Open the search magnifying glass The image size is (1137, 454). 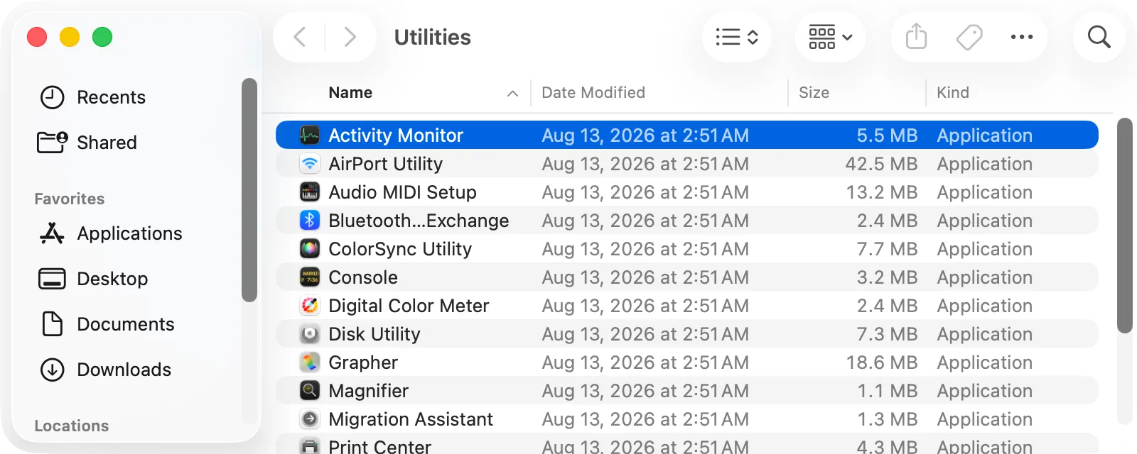pyautogui.click(x=1099, y=37)
